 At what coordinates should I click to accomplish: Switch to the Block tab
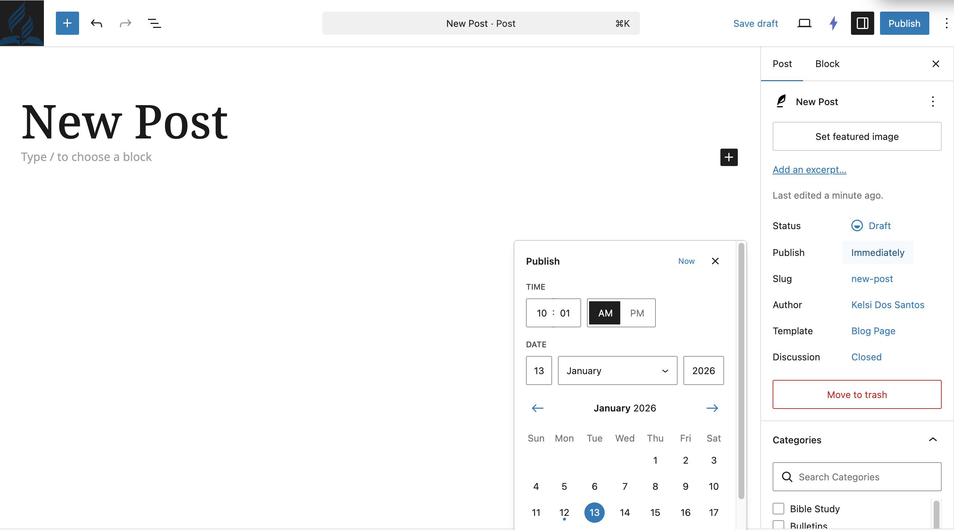click(827, 64)
